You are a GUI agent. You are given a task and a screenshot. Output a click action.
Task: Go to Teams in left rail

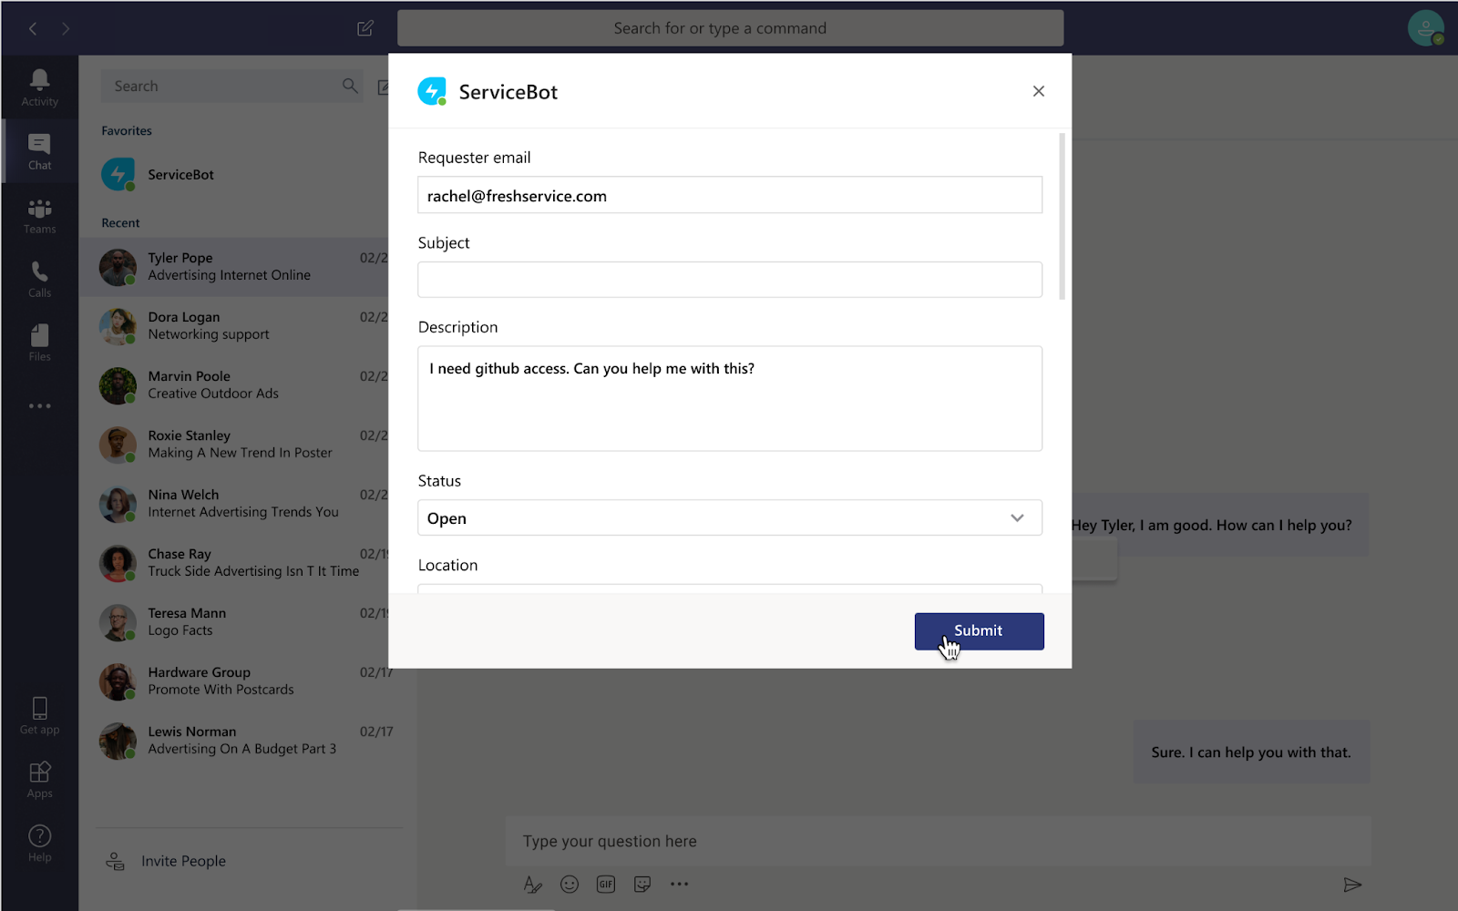tap(39, 216)
